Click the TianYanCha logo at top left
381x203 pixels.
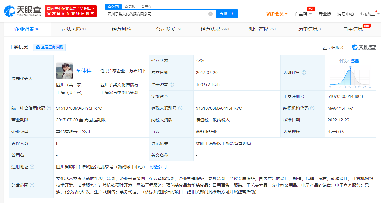click(x=23, y=11)
